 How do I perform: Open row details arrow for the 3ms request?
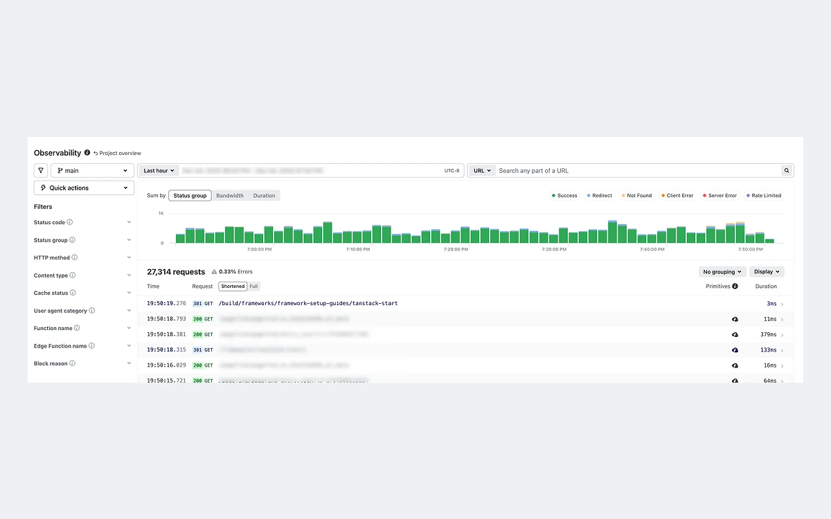(x=783, y=304)
